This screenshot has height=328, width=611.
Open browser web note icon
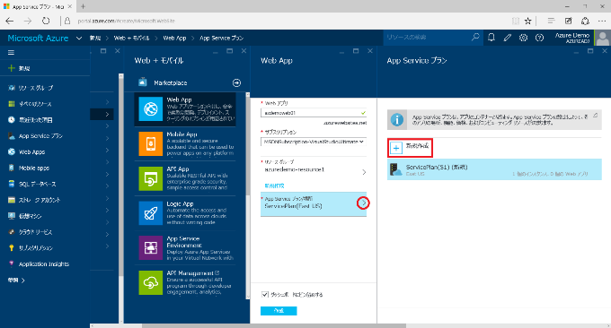pos(568,21)
